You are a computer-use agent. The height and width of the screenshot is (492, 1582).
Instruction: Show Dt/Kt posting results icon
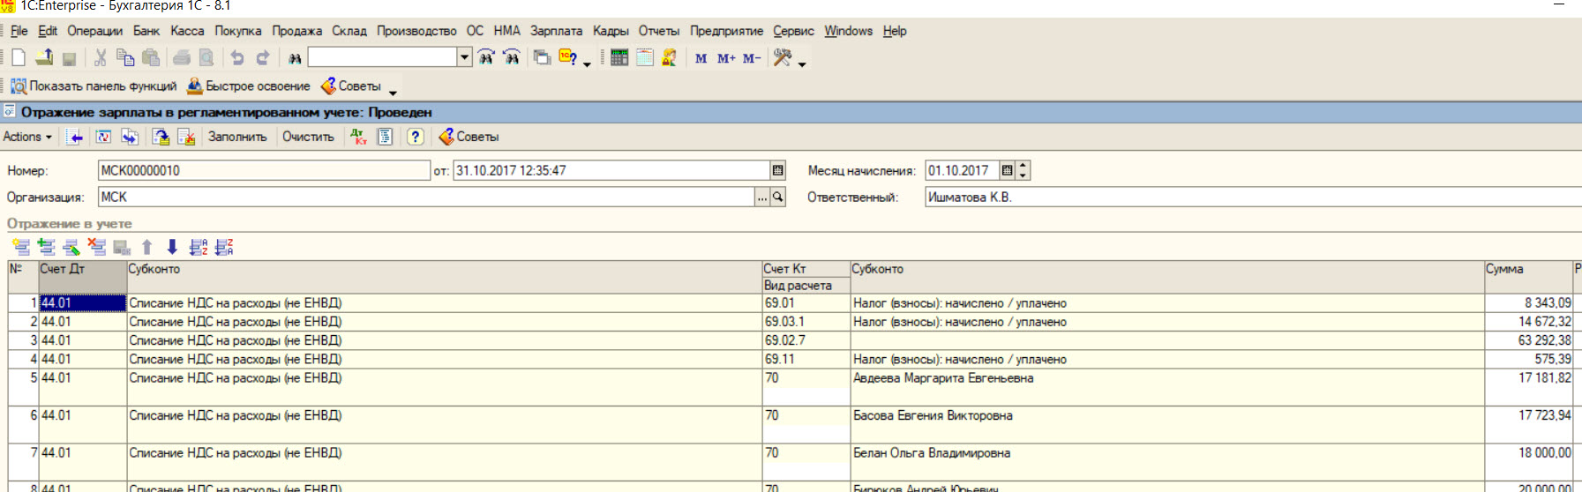point(358,137)
